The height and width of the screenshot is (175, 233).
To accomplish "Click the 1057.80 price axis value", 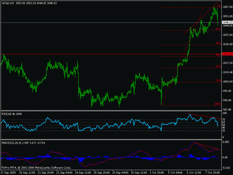I will (x=228, y=7).
